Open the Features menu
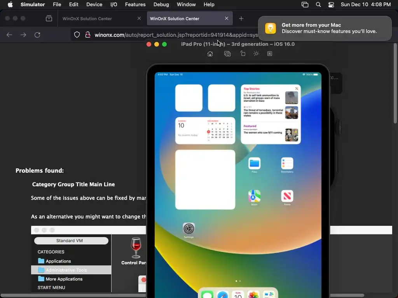 (x=135, y=5)
